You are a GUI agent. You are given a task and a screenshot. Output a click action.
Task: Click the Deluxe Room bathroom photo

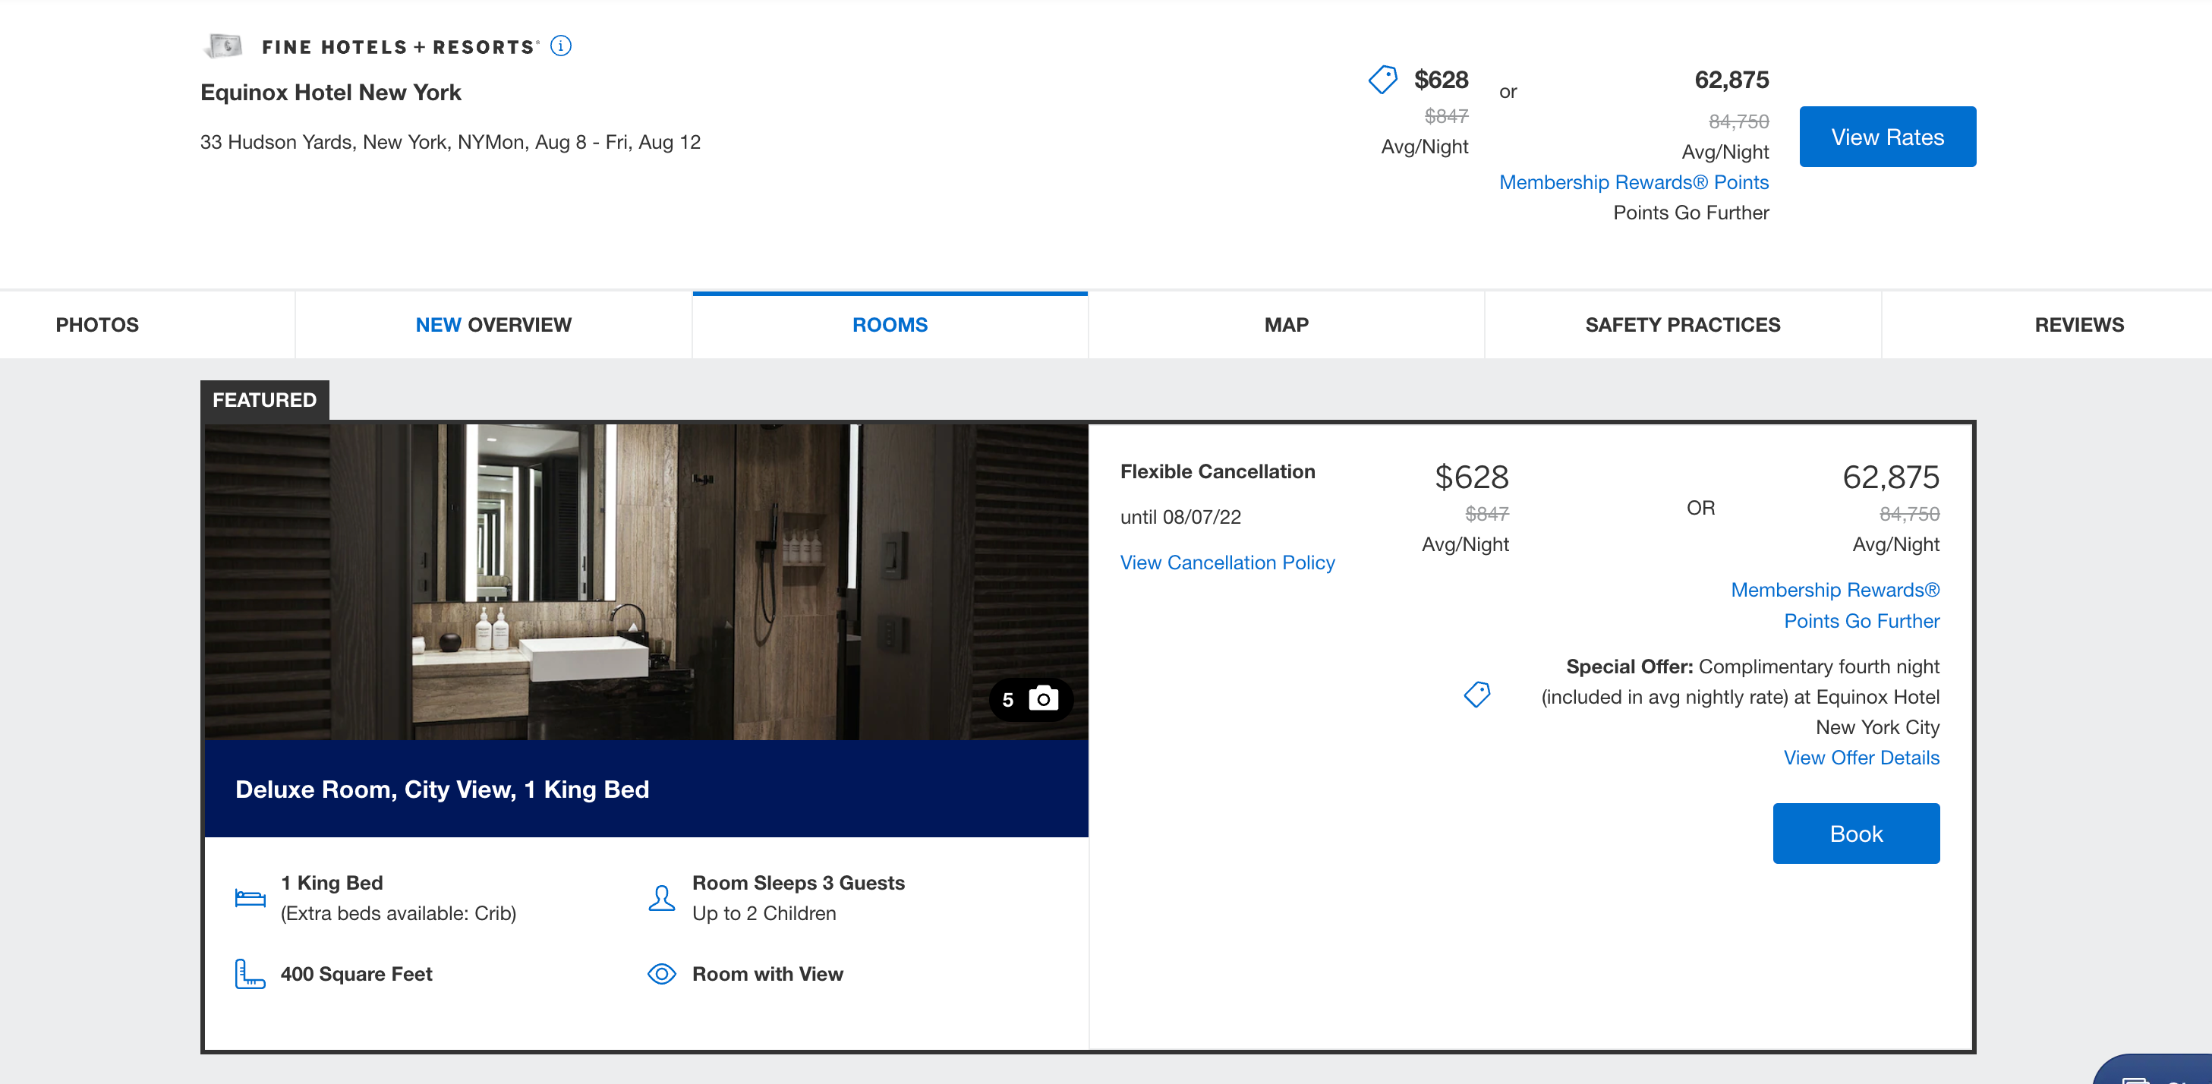[x=646, y=581]
